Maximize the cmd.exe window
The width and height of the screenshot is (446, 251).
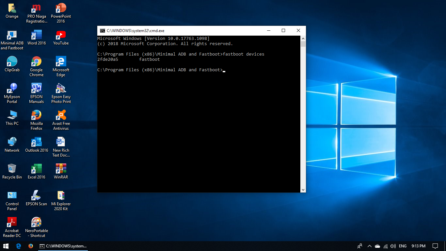[283, 31]
